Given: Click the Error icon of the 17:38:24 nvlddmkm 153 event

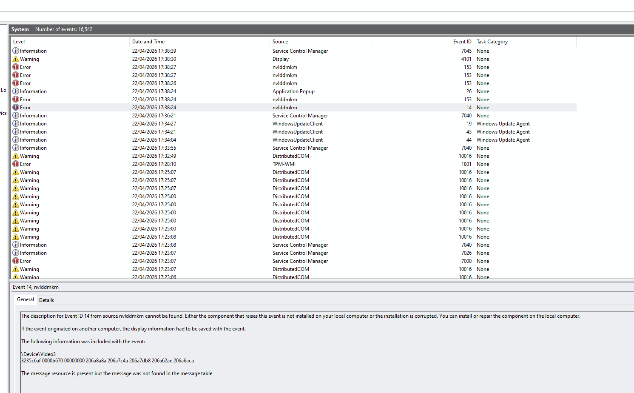Looking at the screenshot, I should 16,99.
